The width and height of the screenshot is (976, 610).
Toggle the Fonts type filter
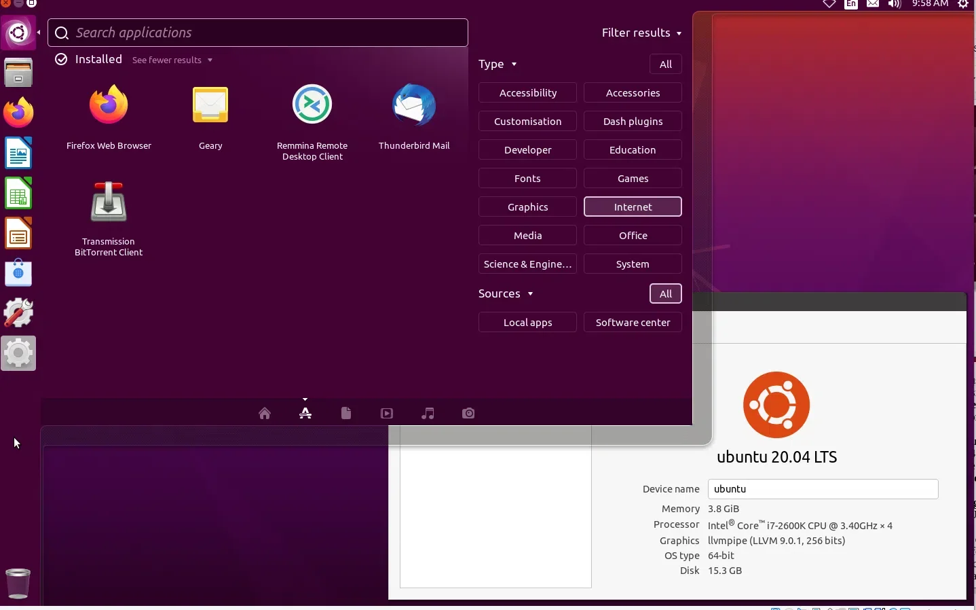528,179
